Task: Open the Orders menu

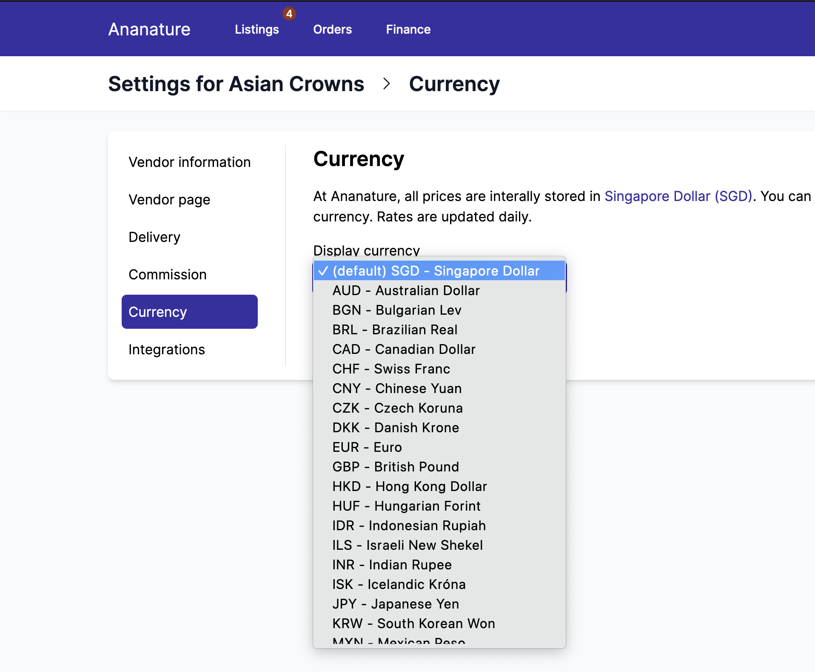Action: 333,30
